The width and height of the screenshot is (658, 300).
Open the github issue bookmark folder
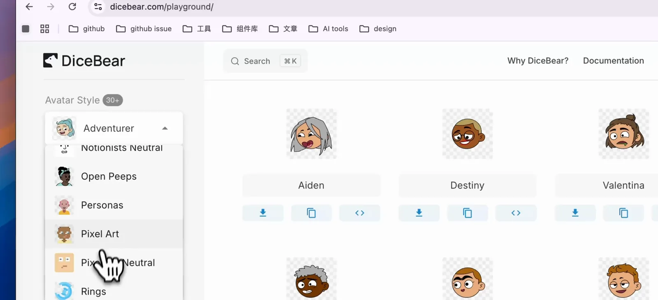[144, 29]
